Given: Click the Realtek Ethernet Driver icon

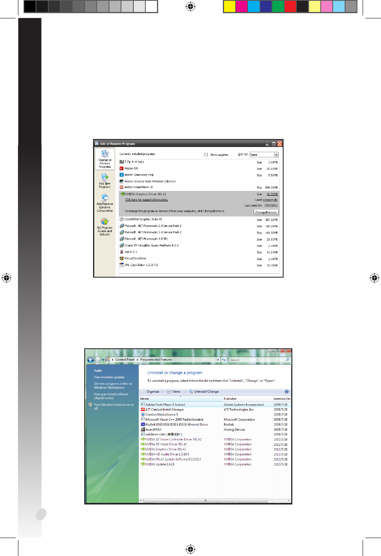Looking at the screenshot, I should (143, 424).
